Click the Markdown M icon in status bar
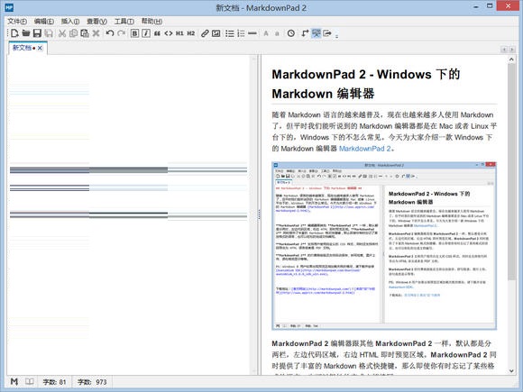 pyautogui.click(x=14, y=381)
